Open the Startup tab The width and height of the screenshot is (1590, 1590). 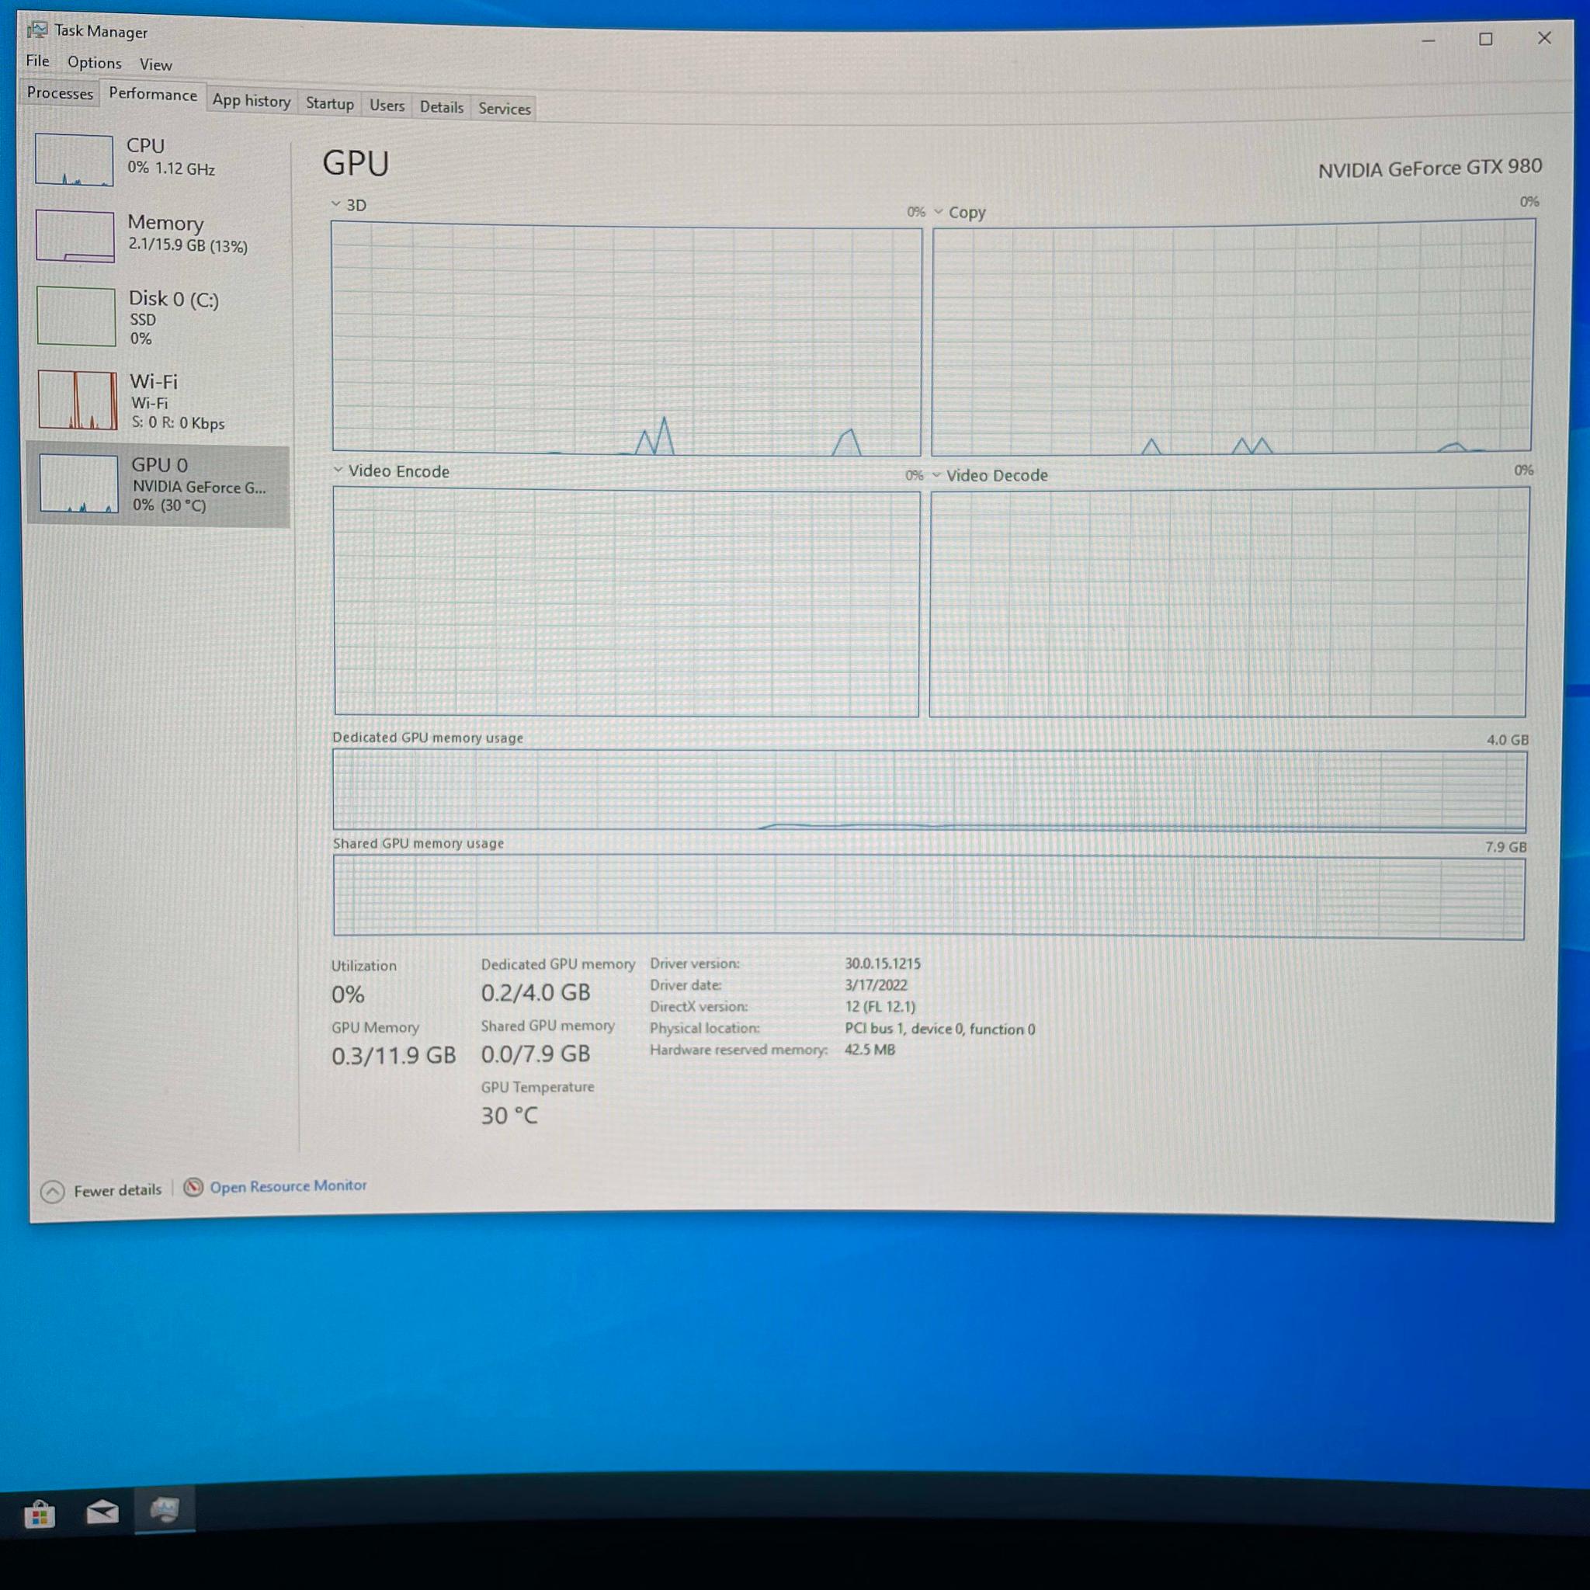coord(329,104)
